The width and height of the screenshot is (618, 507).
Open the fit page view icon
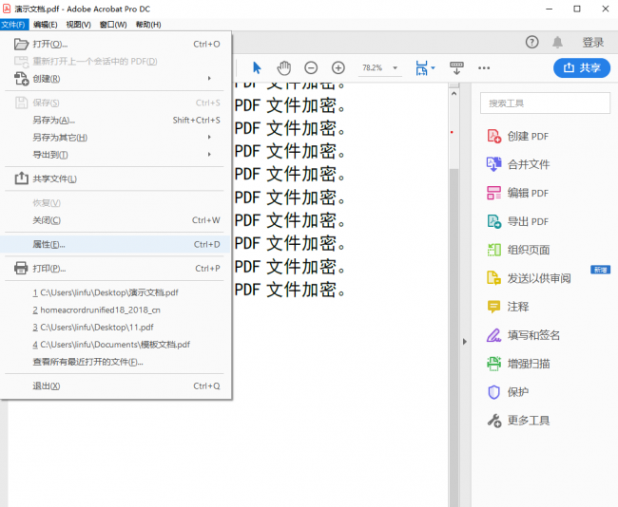click(421, 67)
